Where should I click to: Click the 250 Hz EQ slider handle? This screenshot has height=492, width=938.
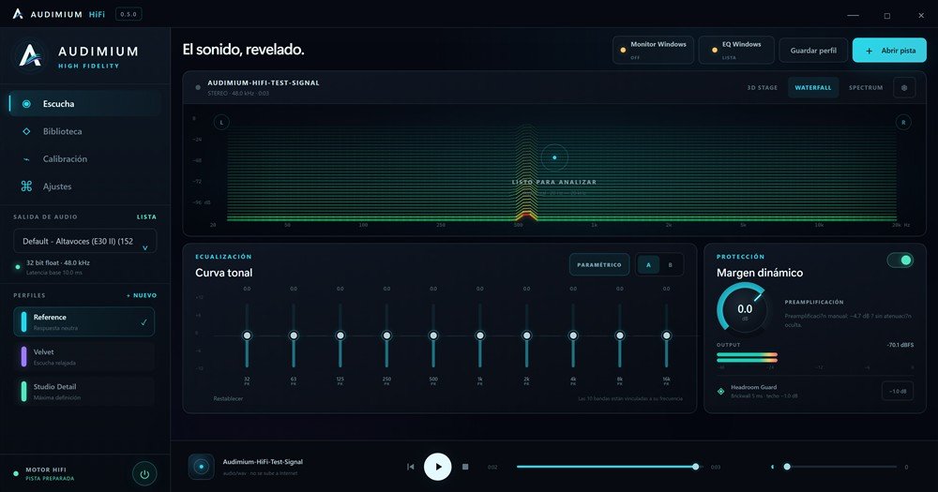pos(386,336)
